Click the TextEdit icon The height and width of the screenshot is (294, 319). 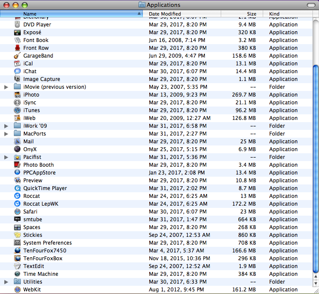[17, 266]
